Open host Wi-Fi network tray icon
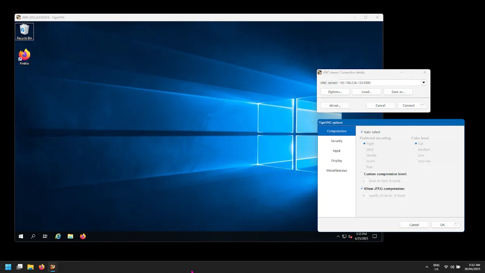This screenshot has width=485, height=273. (446, 267)
